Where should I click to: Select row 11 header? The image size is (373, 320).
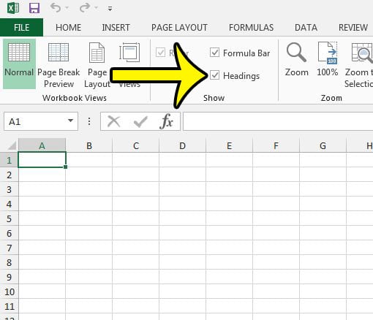tap(9, 306)
